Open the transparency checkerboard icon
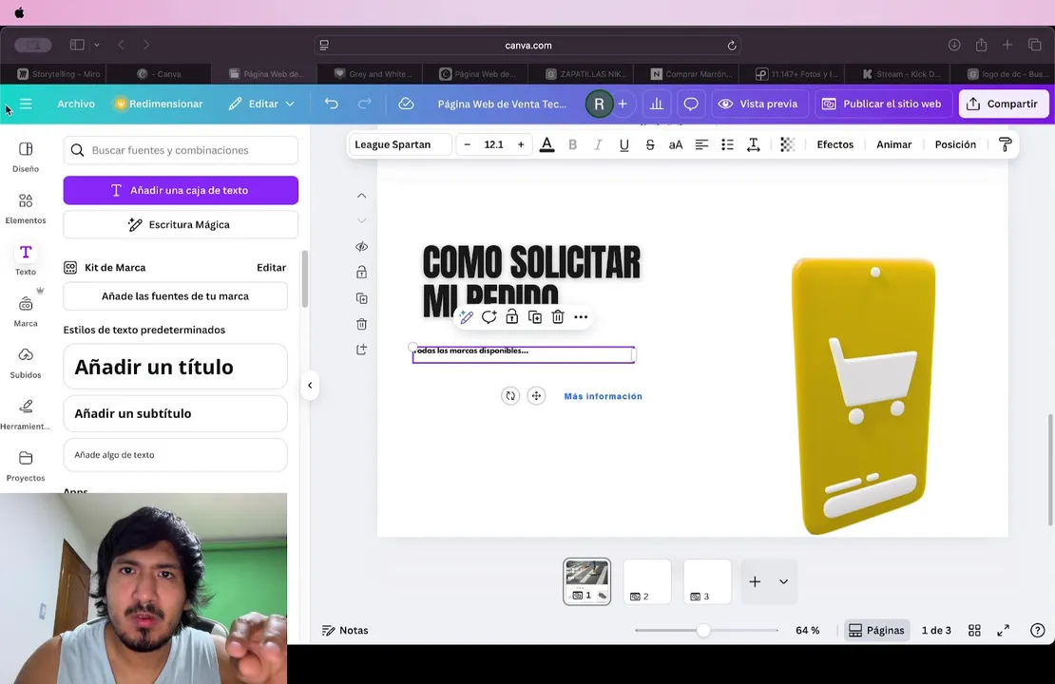 [x=787, y=144]
